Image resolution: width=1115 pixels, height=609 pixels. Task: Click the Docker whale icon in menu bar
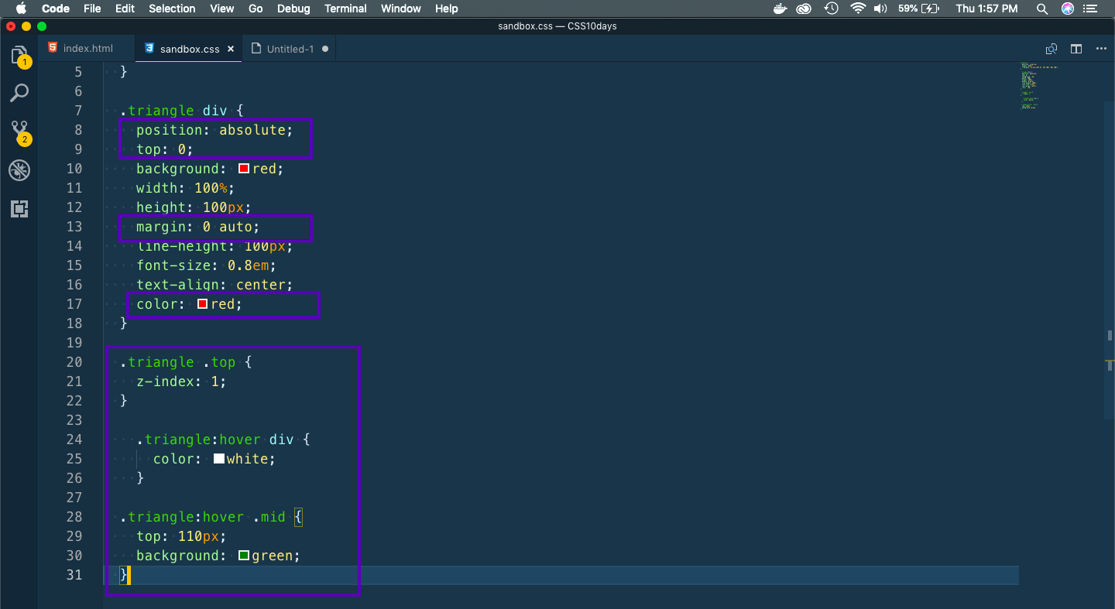[x=780, y=9]
